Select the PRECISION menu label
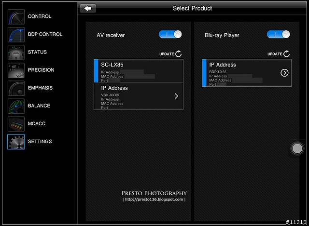 [41, 70]
